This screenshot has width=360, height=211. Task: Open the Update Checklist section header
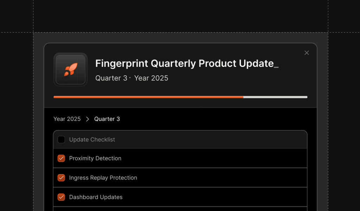(93, 139)
